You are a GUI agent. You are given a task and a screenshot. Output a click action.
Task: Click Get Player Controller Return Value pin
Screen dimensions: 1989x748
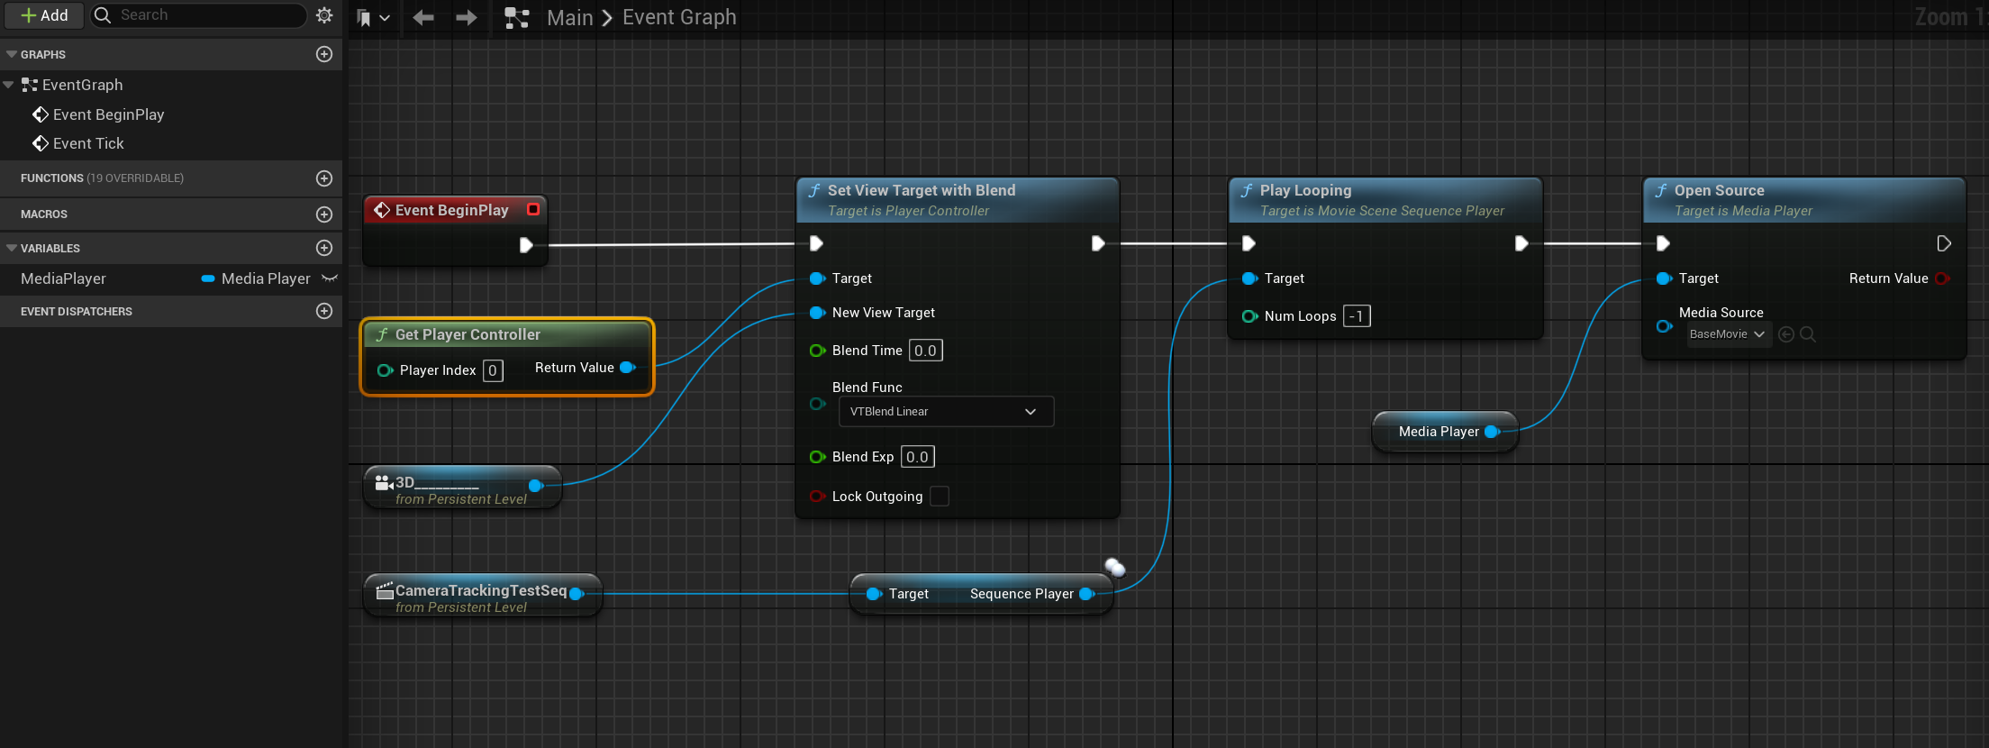coord(628,368)
